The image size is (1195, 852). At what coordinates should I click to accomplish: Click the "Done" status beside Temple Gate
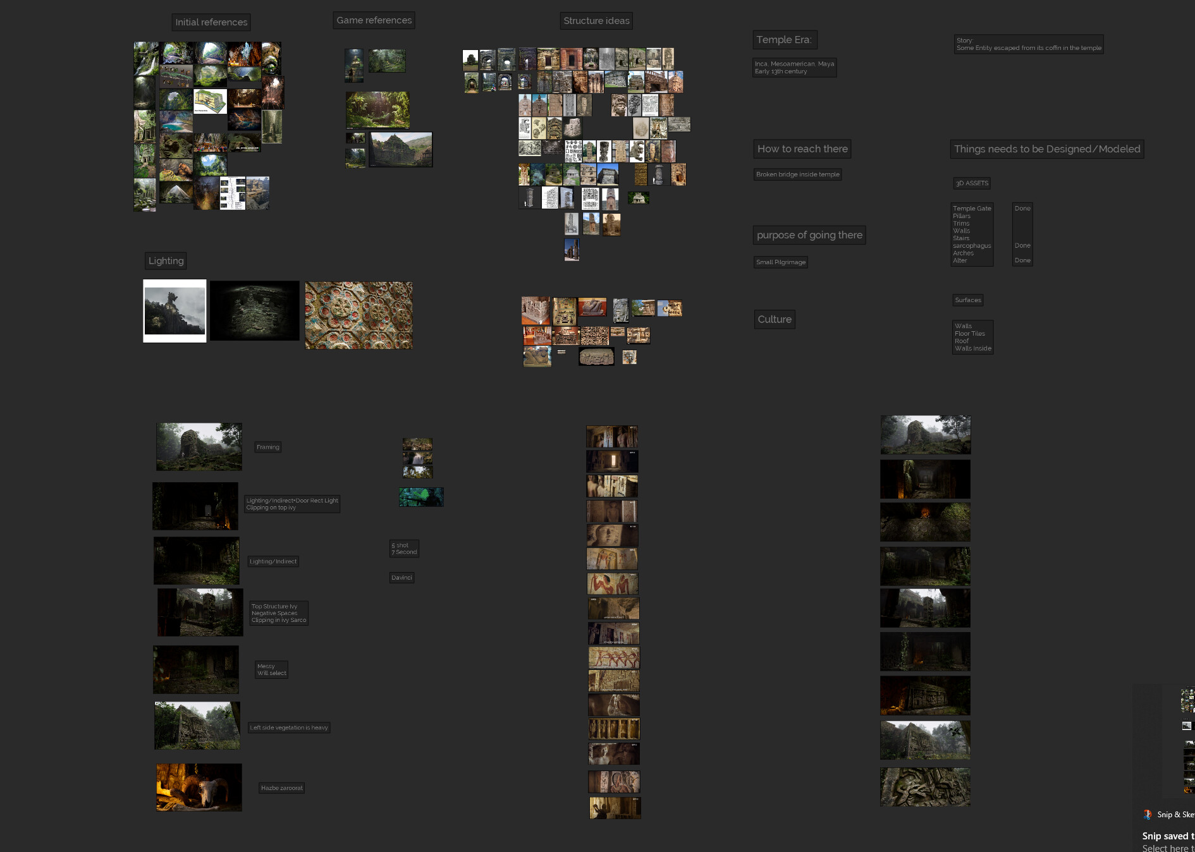point(1022,209)
